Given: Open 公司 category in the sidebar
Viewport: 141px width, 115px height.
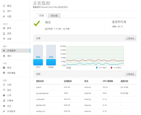Looking at the screenshot, I should [x=9, y=95].
